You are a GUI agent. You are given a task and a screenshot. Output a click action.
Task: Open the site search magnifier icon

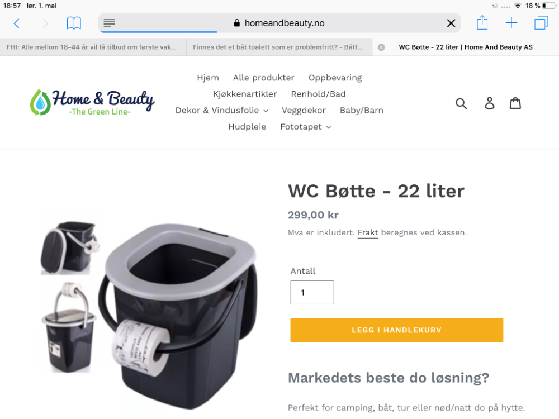(x=461, y=104)
